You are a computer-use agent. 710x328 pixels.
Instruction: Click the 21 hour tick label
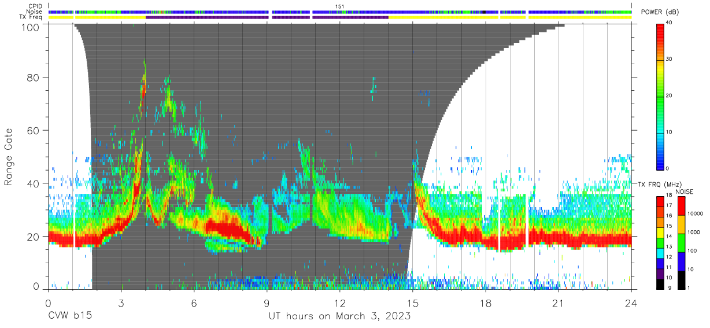(x=559, y=303)
